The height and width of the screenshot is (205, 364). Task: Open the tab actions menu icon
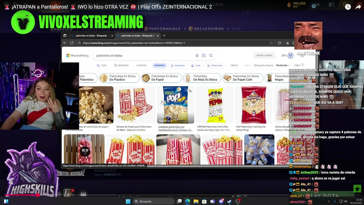[65, 36]
